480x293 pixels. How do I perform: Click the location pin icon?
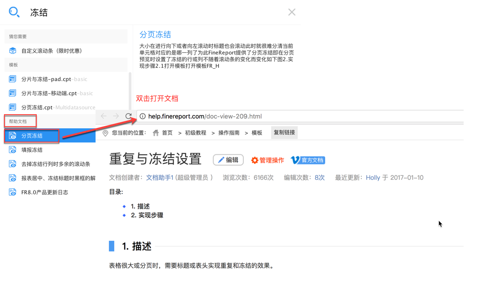click(105, 133)
